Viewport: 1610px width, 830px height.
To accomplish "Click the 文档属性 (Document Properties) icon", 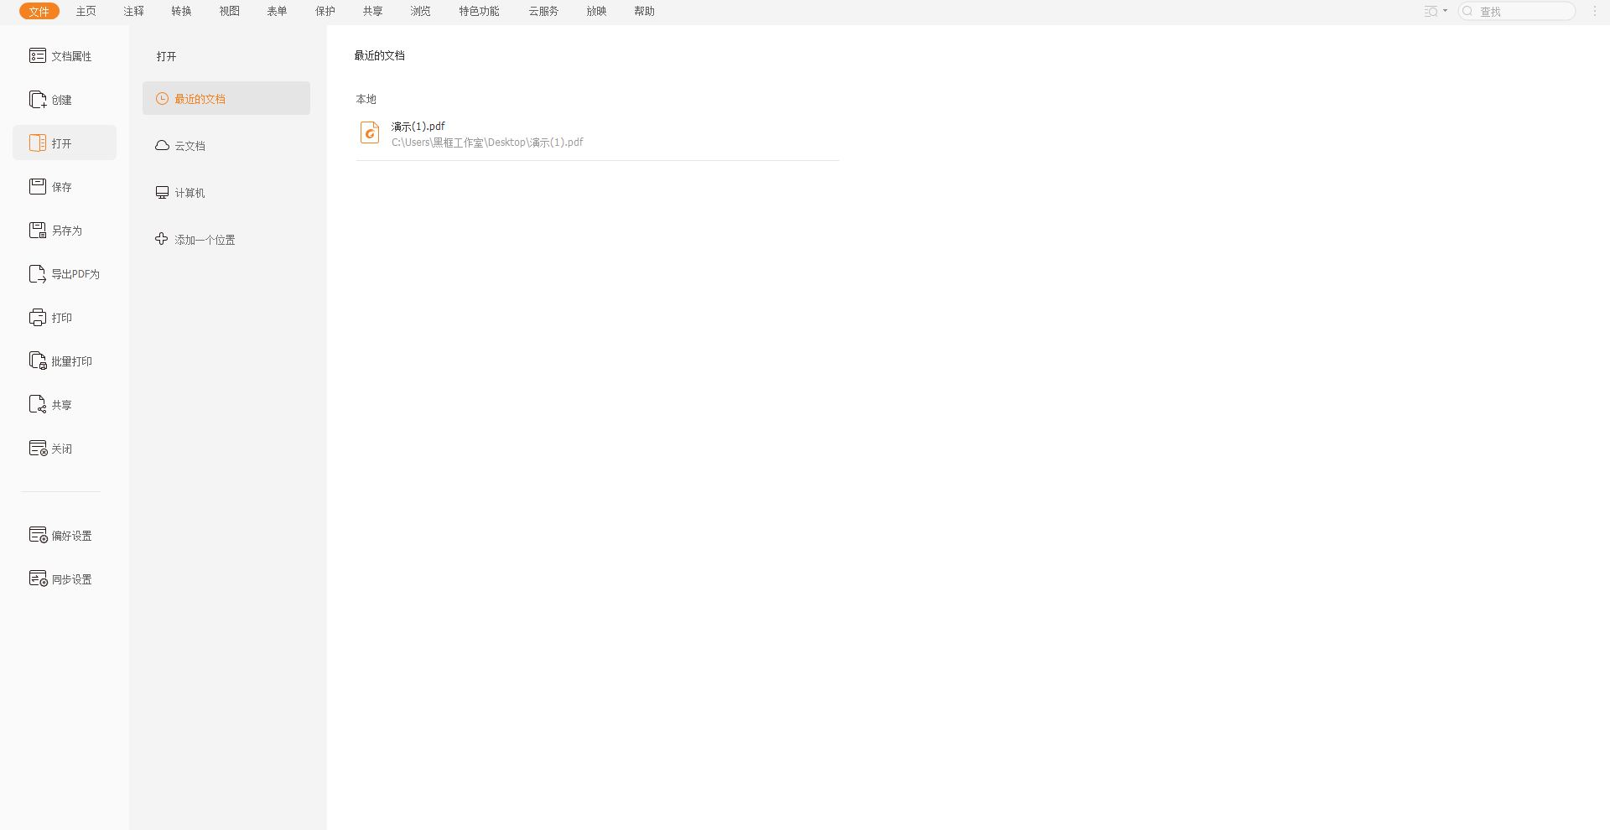I will pos(38,55).
